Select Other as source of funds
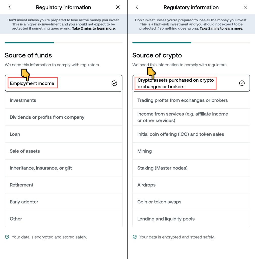 click(x=64, y=219)
